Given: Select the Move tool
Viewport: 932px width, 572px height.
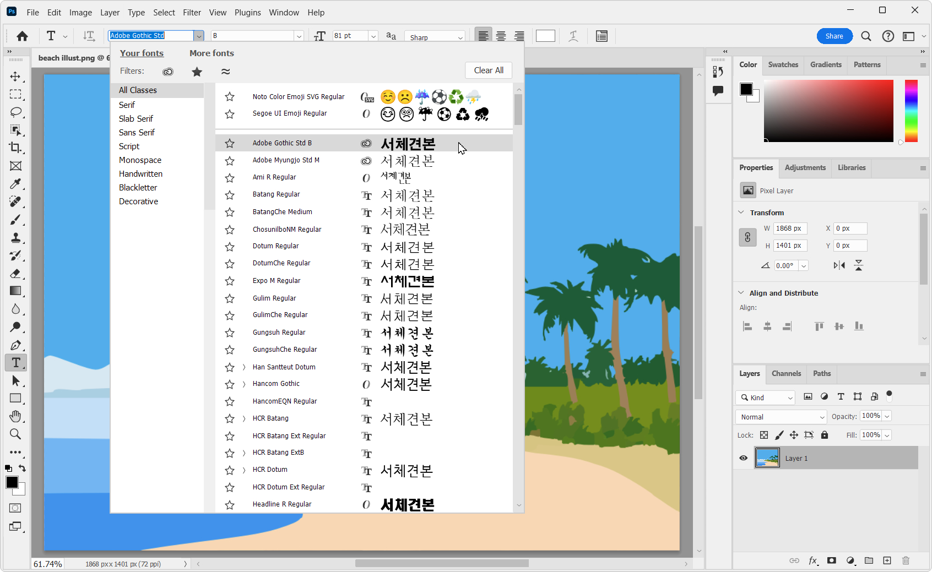Looking at the screenshot, I should click(15, 77).
